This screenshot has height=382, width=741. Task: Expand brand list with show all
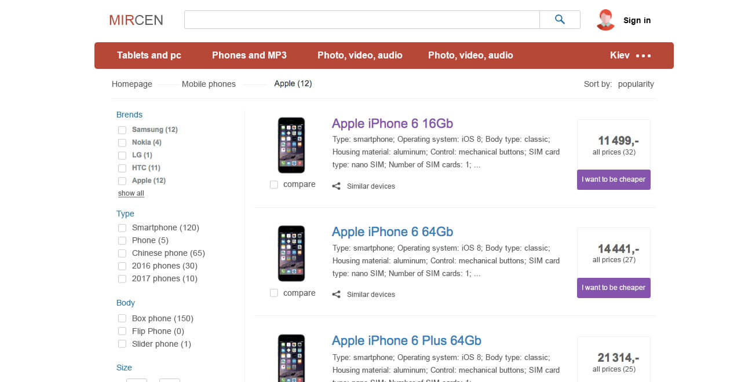(x=131, y=193)
